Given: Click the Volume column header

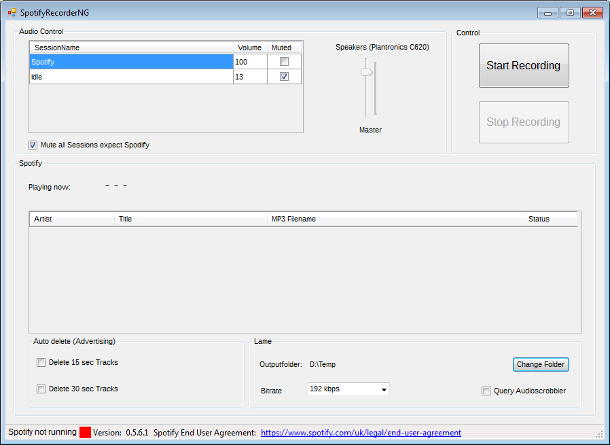Looking at the screenshot, I should click(x=250, y=48).
